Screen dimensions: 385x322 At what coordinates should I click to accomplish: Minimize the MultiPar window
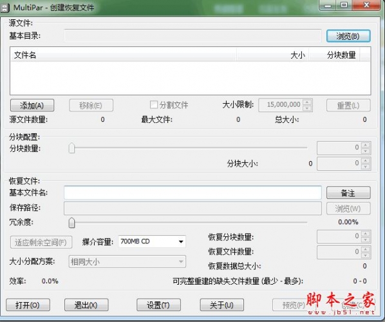pyautogui.click(x=328, y=5)
